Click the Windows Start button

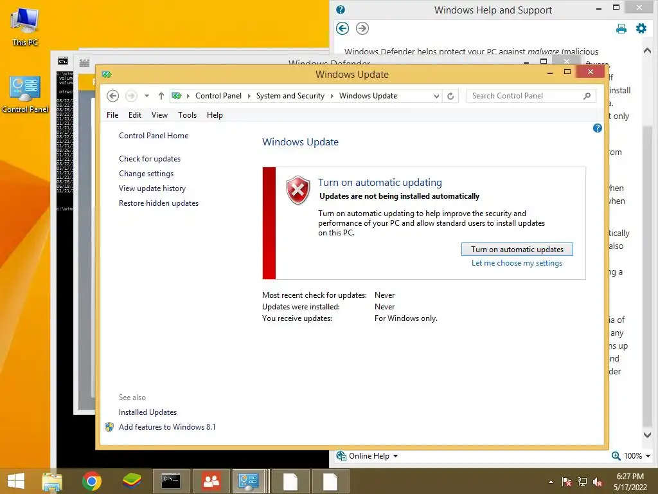[16, 481]
